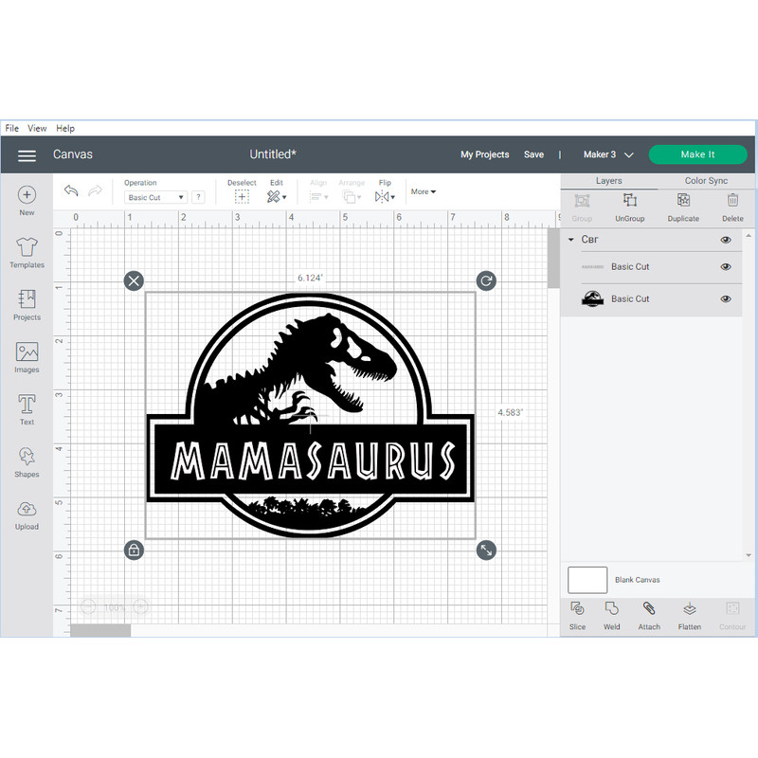Open the Blank Canvas color swatch
The width and height of the screenshot is (758, 758).
click(x=587, y=580)
